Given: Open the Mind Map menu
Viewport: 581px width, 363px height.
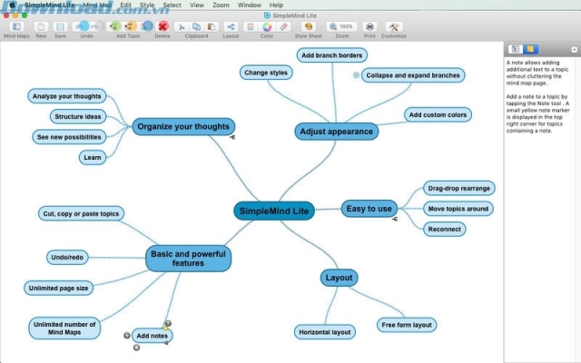Looking at the screenshot, I should (x=97, y=5).
